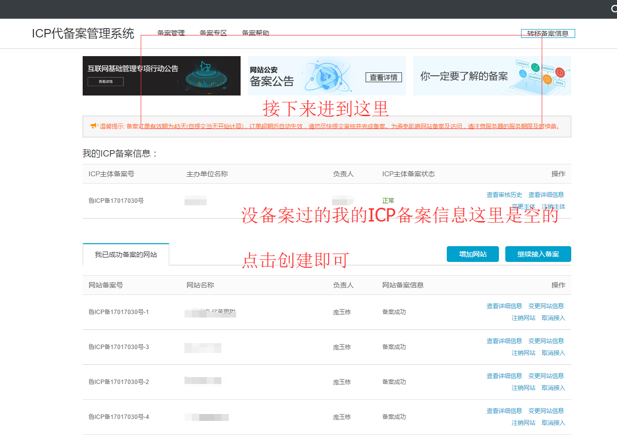Screen dimensions: 617x448
Task: Click the 鲁ICP备17017030号 主体备案号 text
Action: pos(116,201)
